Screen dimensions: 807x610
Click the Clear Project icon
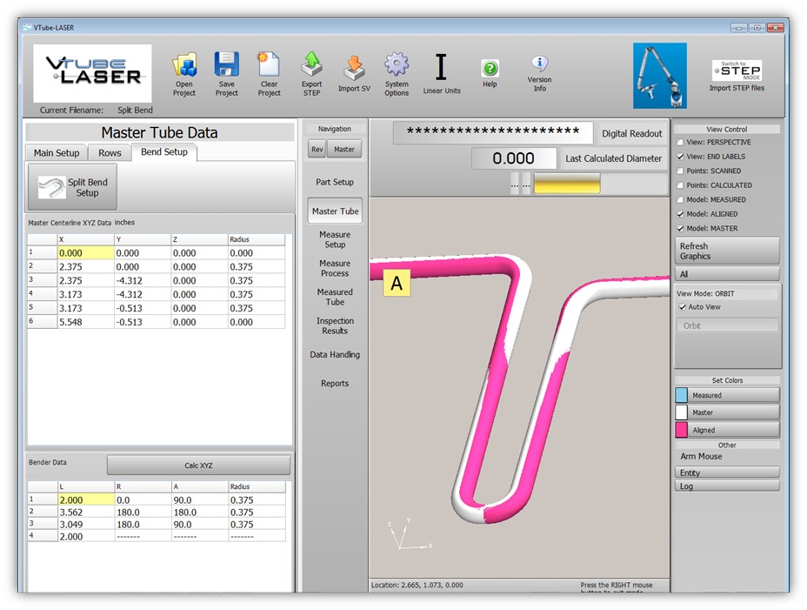pos(269,66)
